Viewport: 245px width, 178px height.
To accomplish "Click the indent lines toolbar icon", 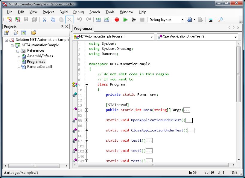I will 211,20.
